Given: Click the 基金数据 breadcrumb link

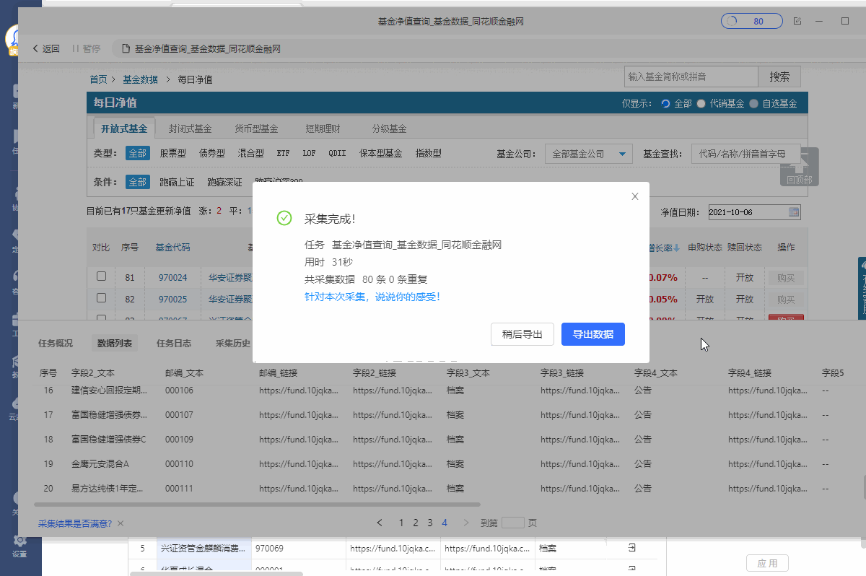Looking at the screenshot, I should pos(140,79).
